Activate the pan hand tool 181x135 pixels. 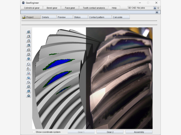(29, 69)
